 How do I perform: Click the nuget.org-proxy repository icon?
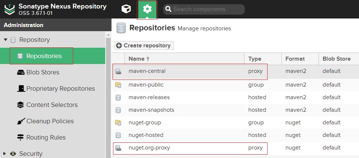[118, 148]
